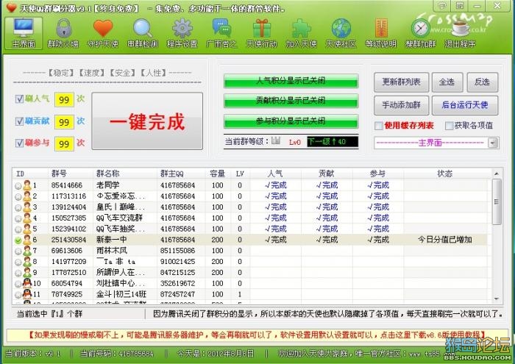Click the 加入天使 puzzle piece icon
Screen dimensions: 515x364
(x=301, y=28)
